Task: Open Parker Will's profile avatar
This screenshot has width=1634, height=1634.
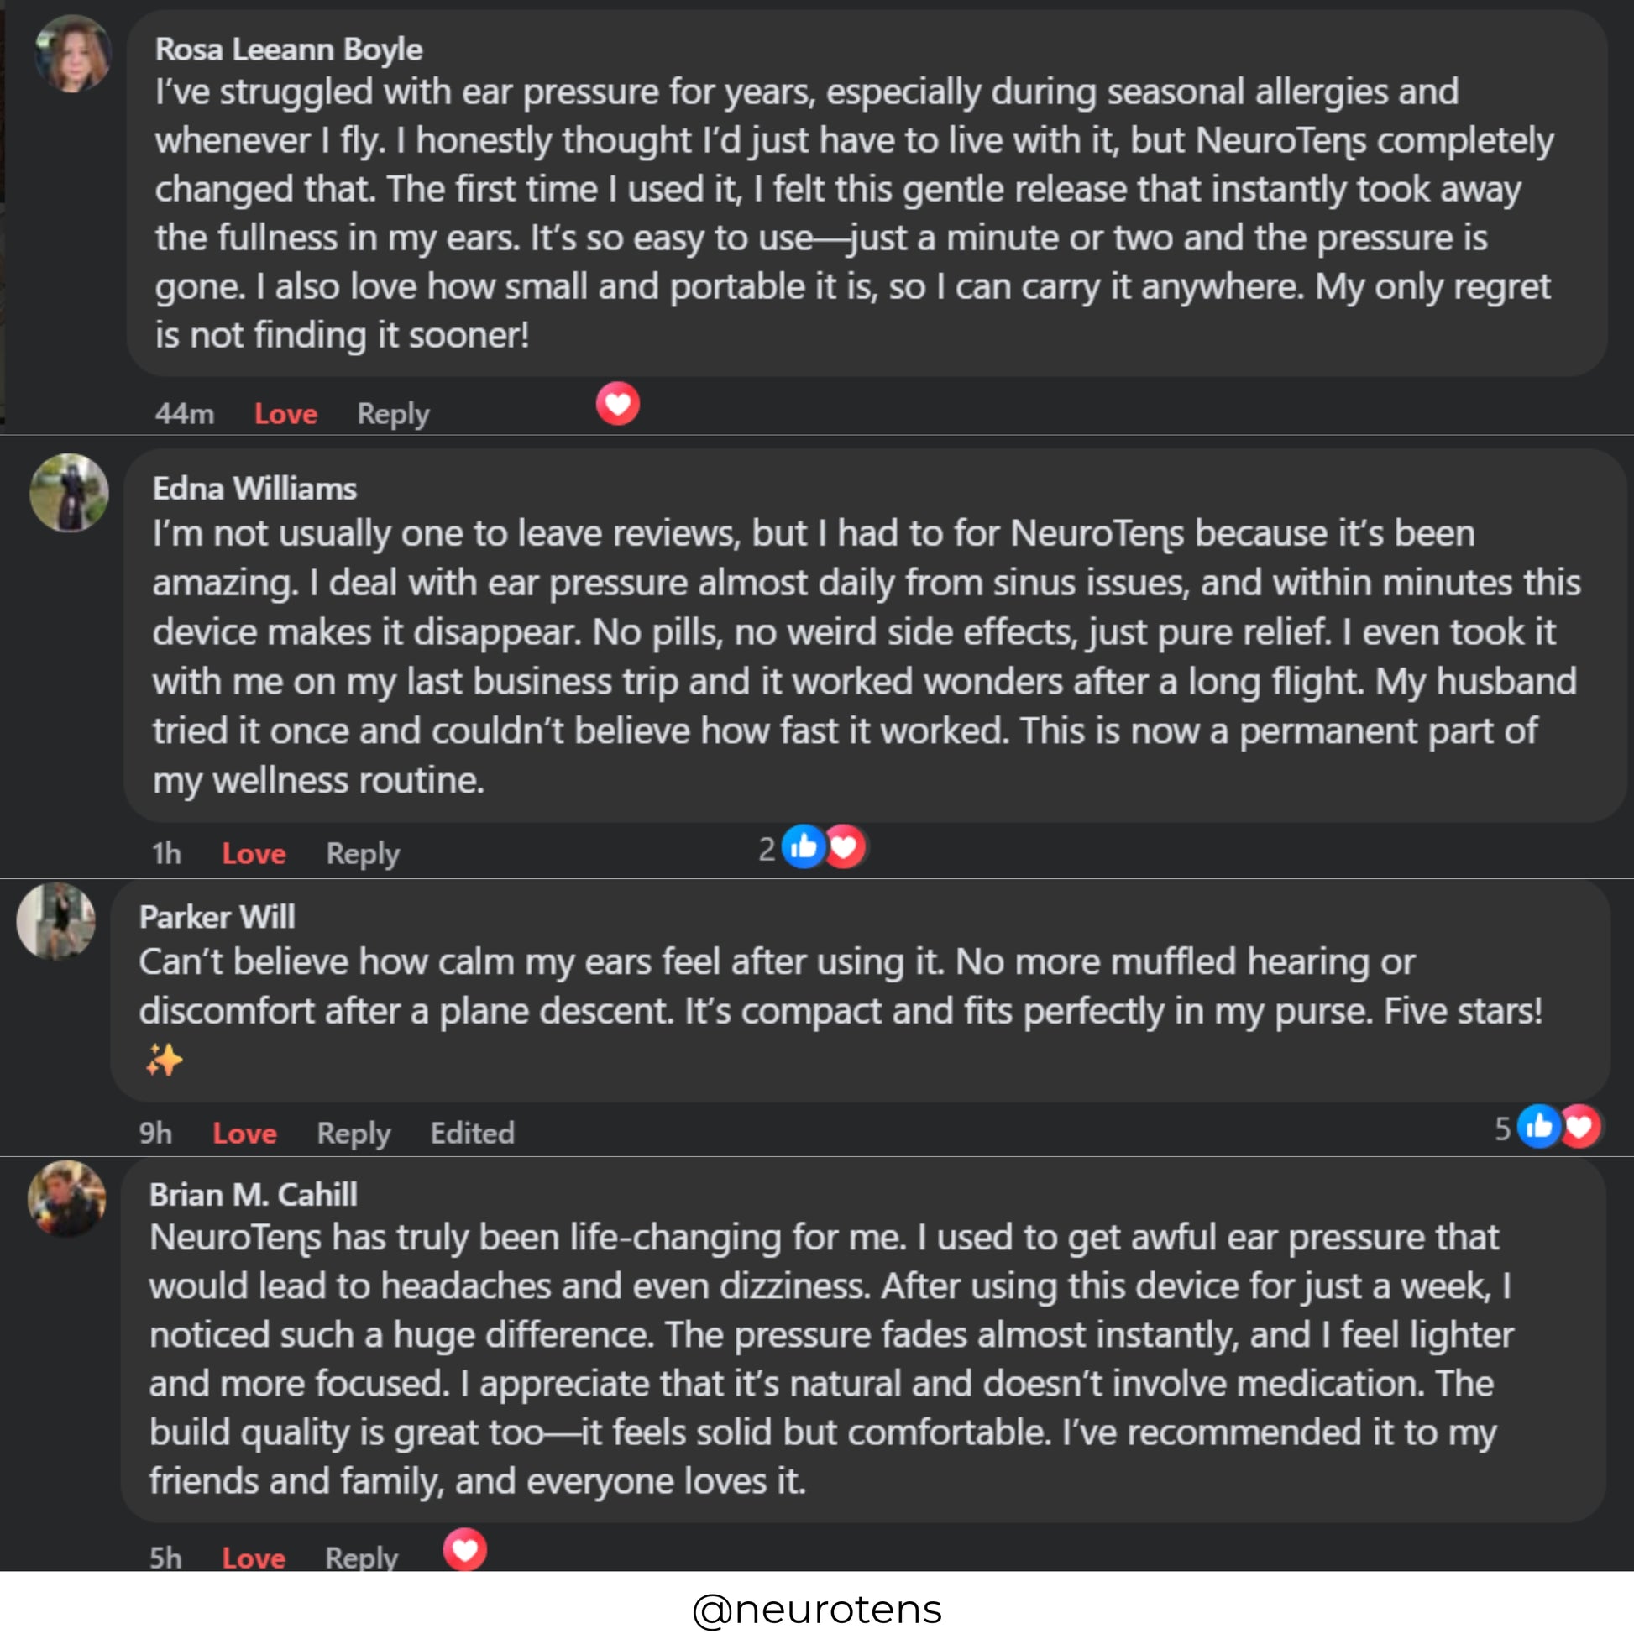Action: (x=55, y=921)
